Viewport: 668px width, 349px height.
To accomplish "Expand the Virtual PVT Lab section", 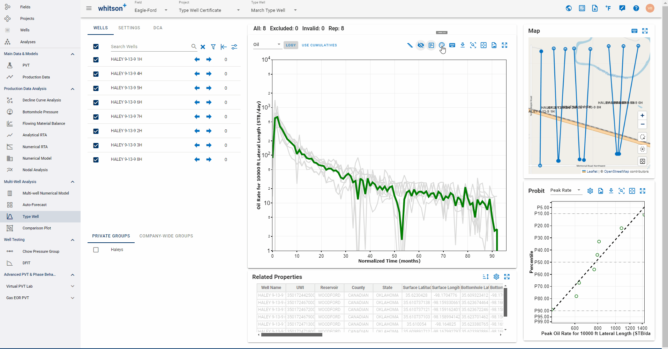I will click(x=73, y=286).
